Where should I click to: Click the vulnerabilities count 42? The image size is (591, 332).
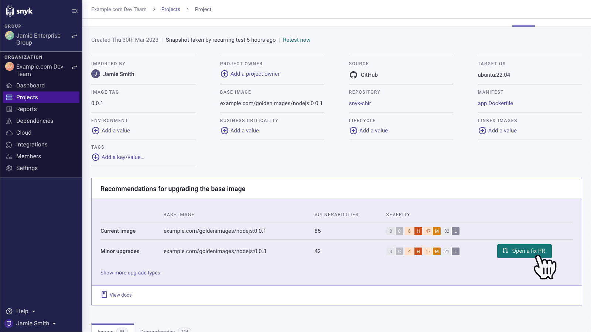(x=318, y=251)
